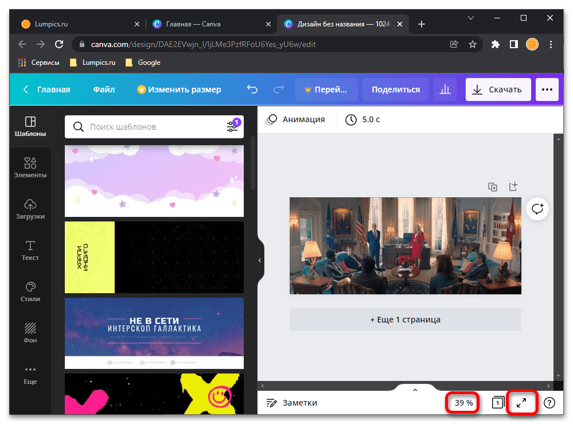The width and height of the screenshot is (573, 424).
Task: Select the office scene image on canvas
Action: [406, 246]
